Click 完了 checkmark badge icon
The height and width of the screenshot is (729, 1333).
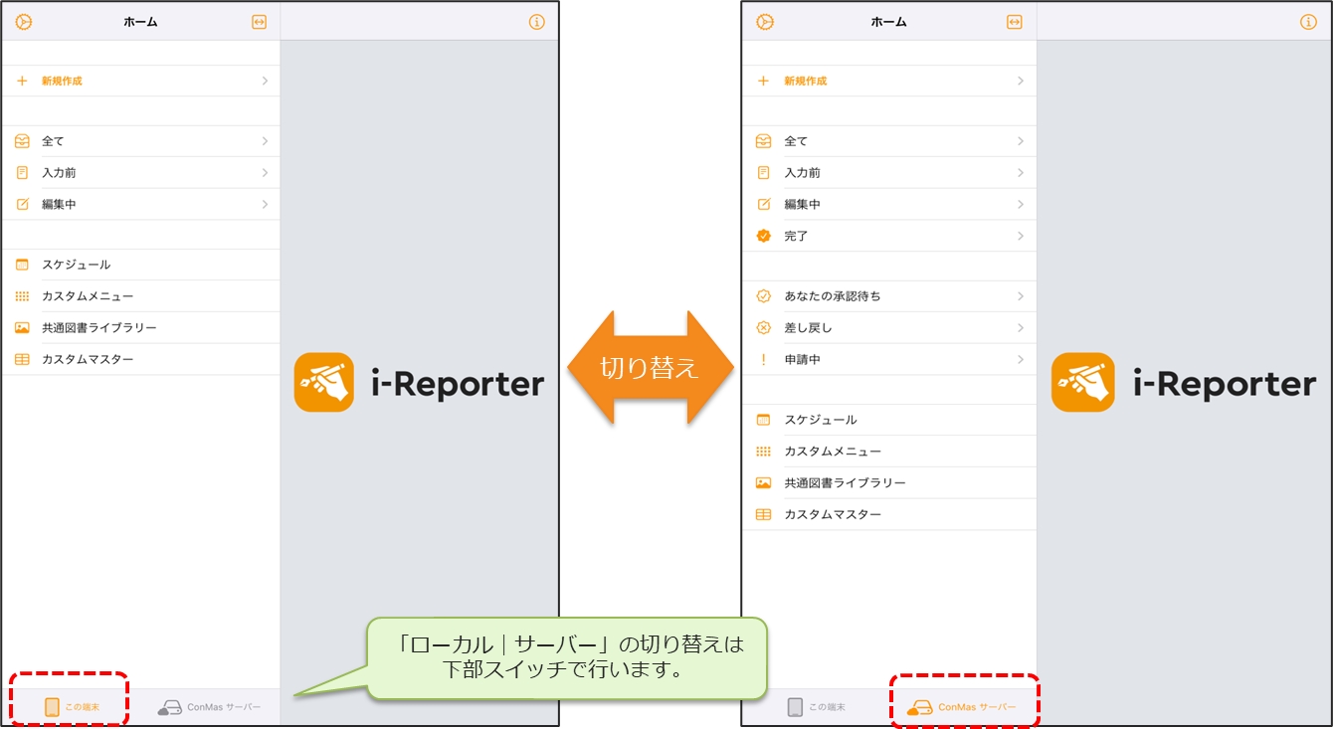pyautogui.click(x=764, y=236)
